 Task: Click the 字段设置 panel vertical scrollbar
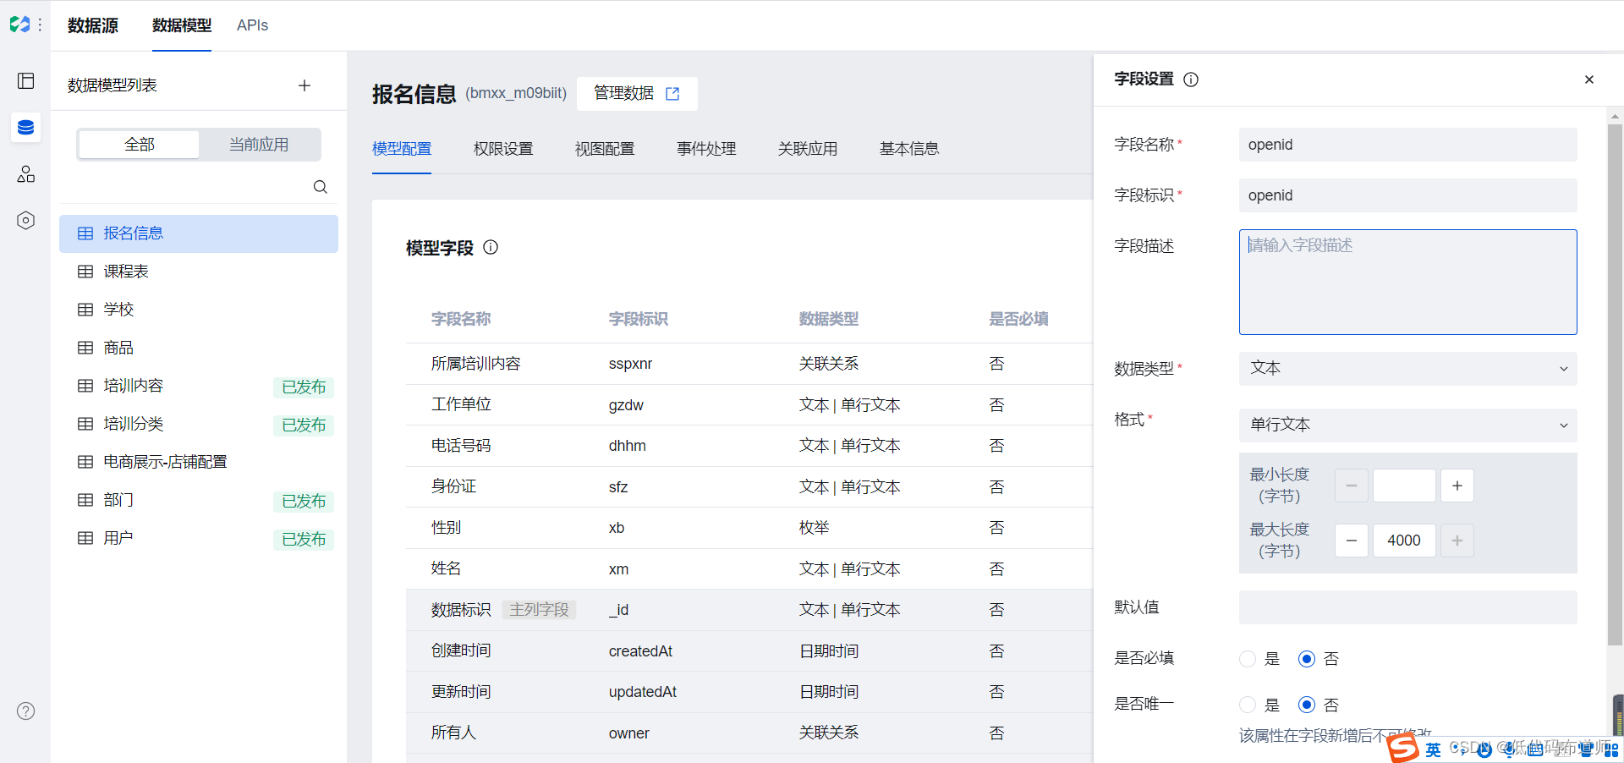(x=1616, y=385)
